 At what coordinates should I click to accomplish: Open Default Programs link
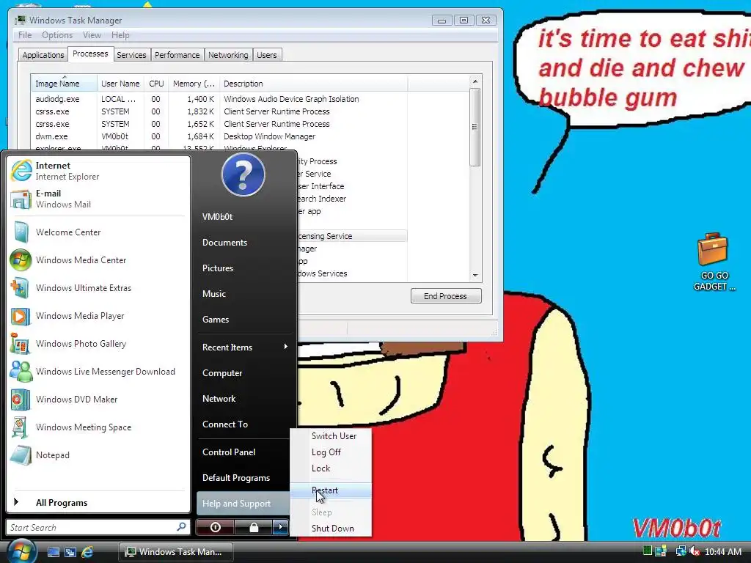click(x=245, y=478)
